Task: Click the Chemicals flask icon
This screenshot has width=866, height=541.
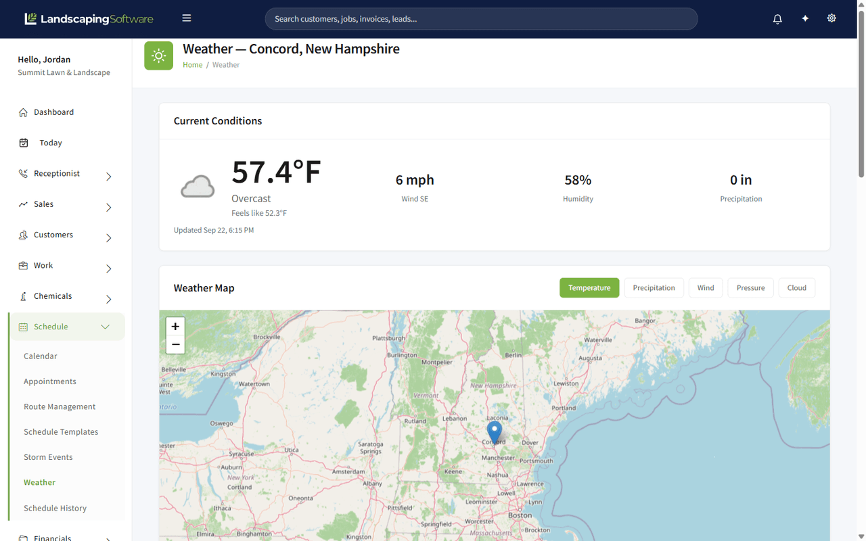Action: [23, 296]
